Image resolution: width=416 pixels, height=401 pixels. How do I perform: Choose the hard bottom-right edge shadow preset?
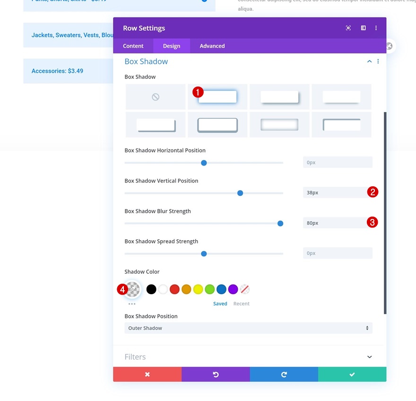tap(156, 125)
